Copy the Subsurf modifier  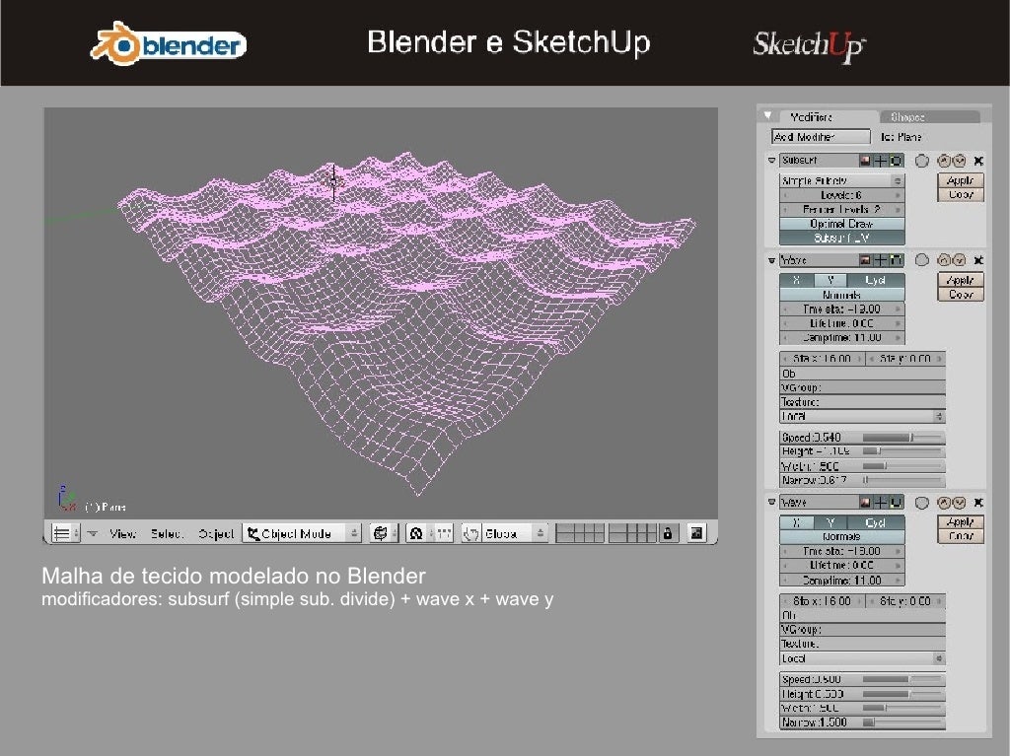click(961, 194)
